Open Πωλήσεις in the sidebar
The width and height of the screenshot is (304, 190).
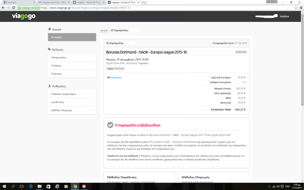click(72, 66)
